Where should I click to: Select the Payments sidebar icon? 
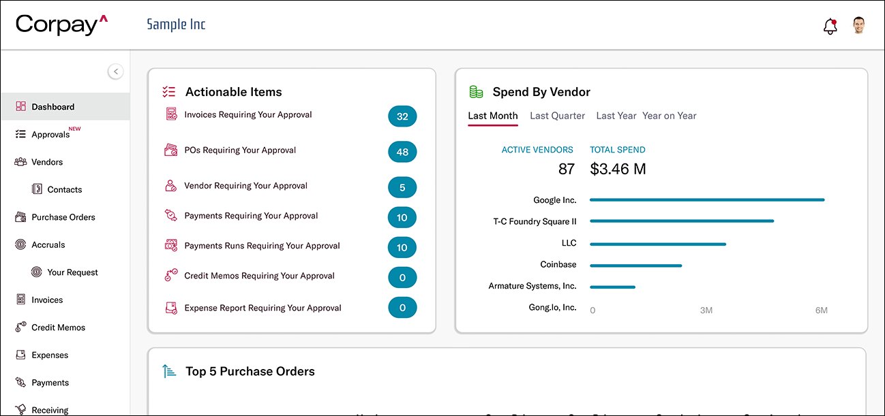tap(19, 382)
